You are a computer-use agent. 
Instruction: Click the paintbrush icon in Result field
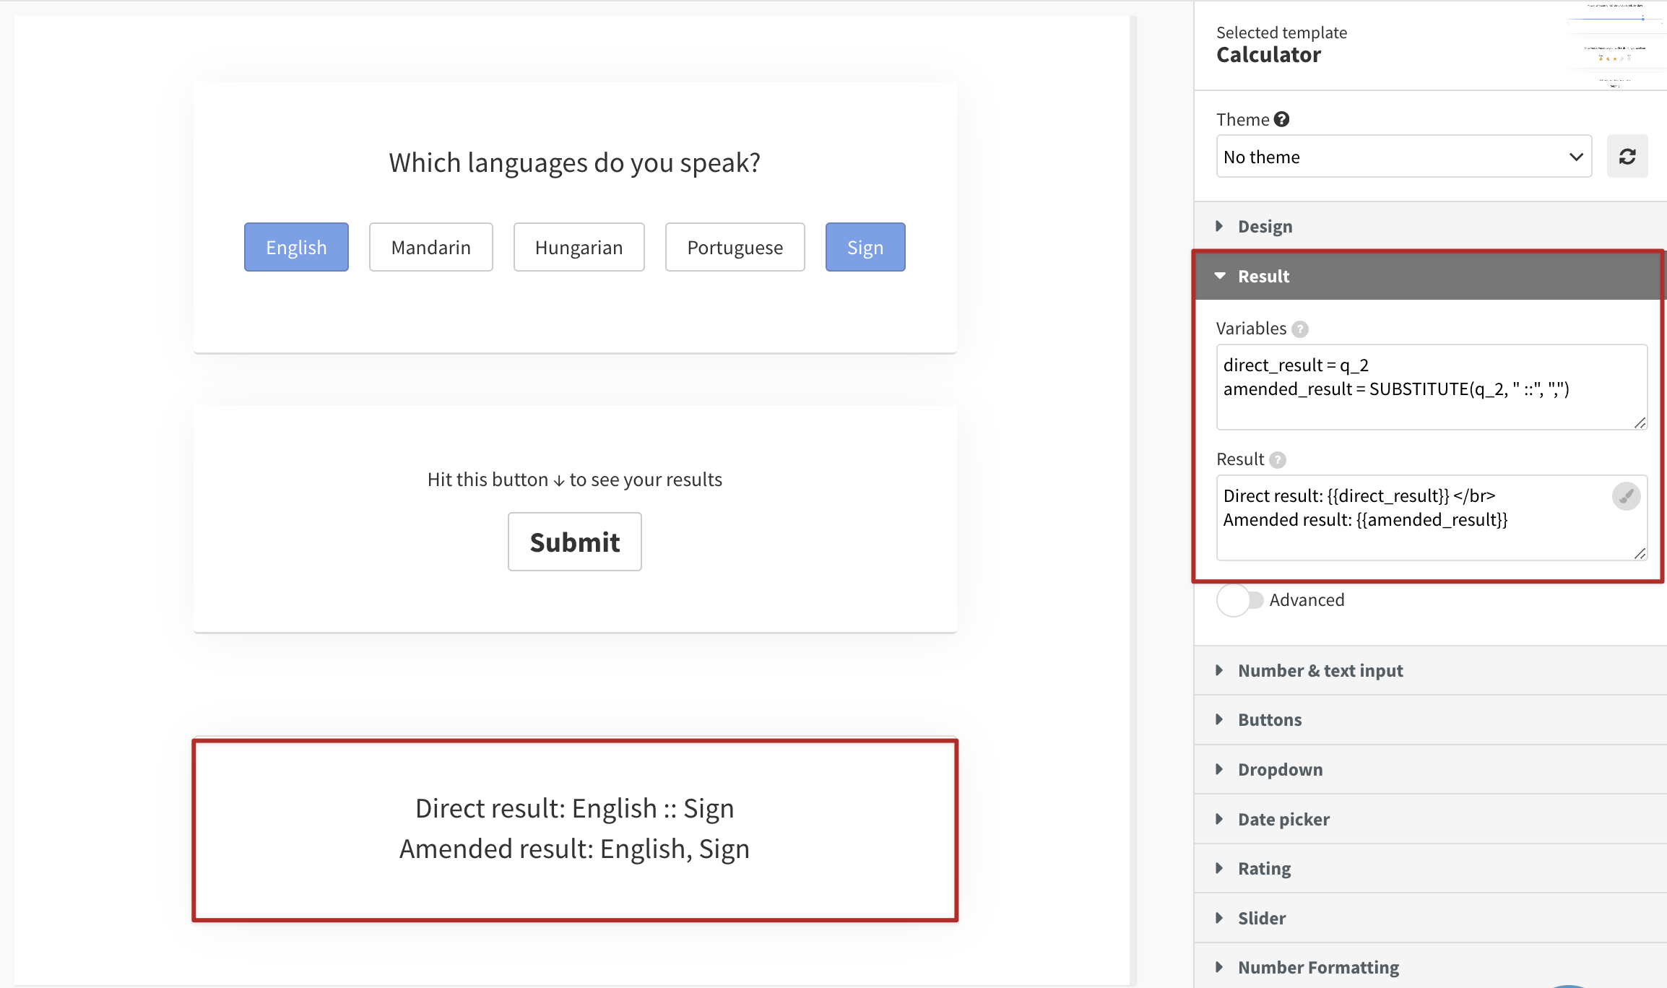coord(1626,496)
